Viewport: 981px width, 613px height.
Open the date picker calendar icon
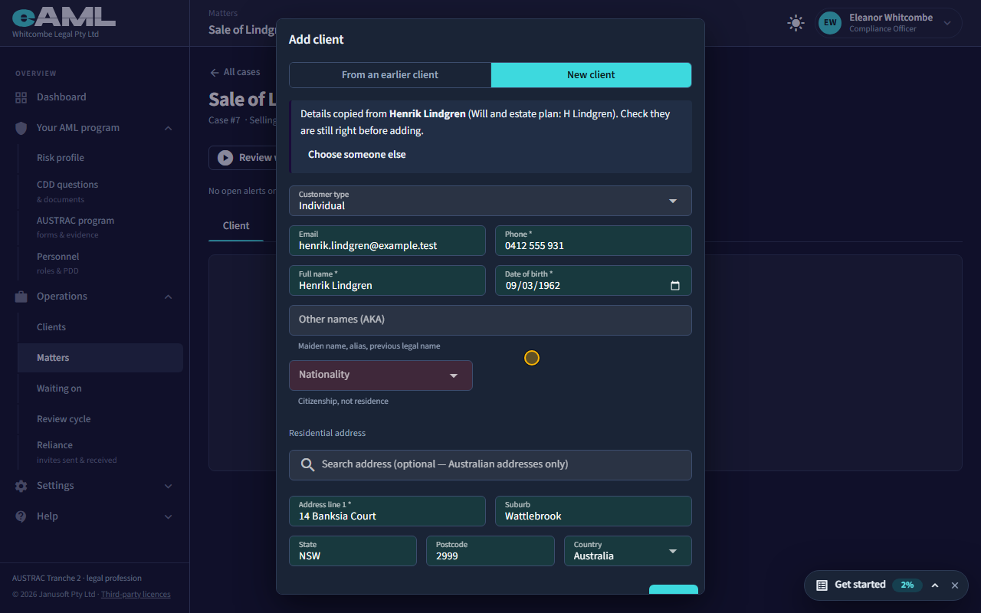675,286
